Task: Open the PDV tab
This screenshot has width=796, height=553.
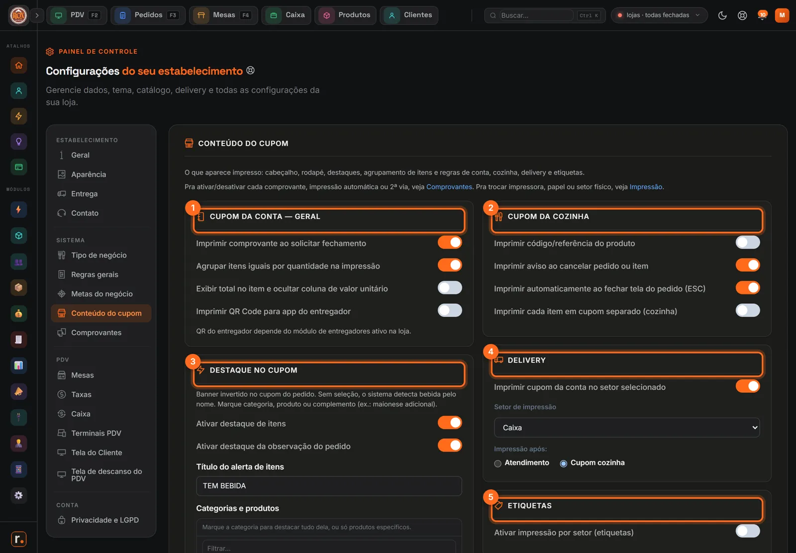Action: pos(77,15)
